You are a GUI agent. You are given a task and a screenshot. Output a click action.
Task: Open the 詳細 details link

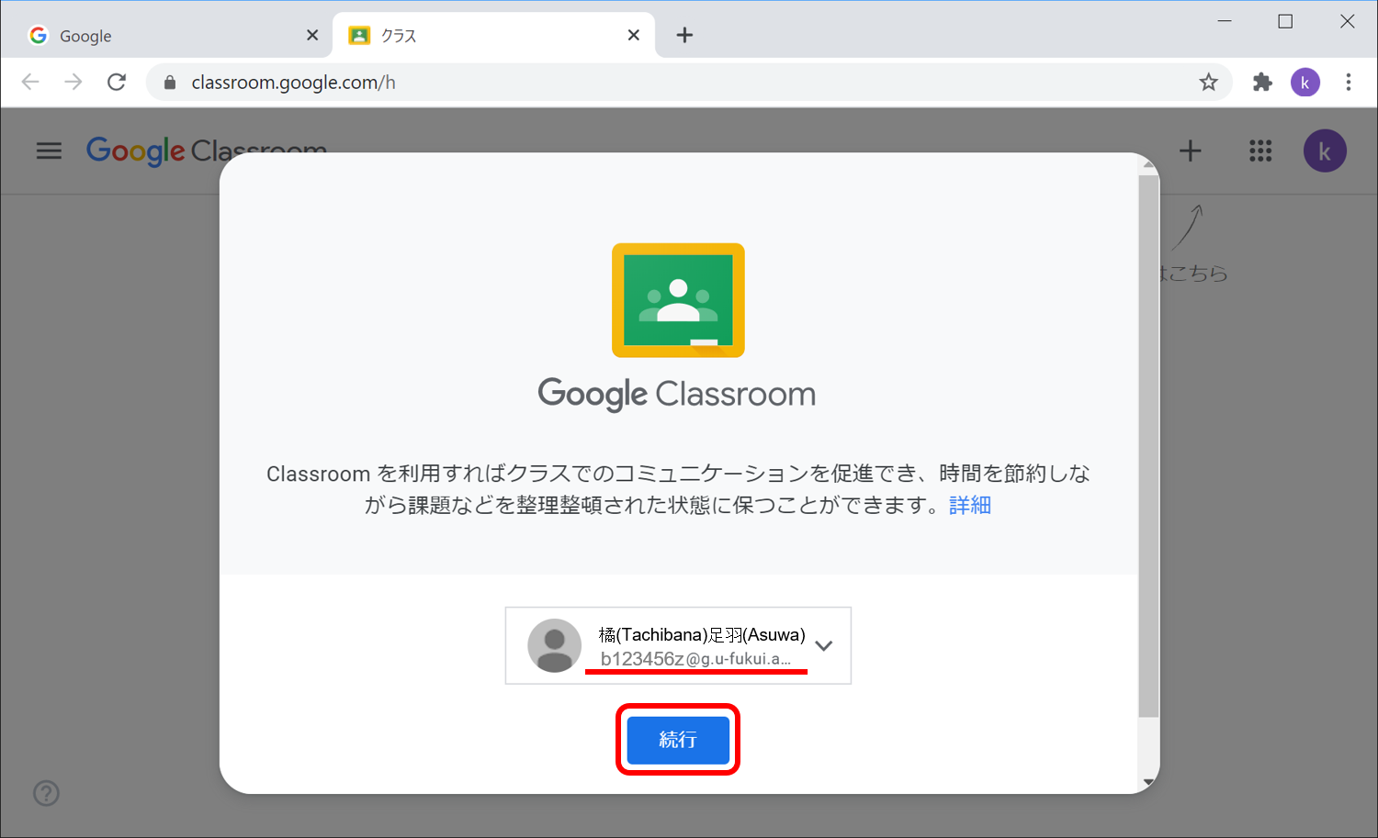coord(970,505)
